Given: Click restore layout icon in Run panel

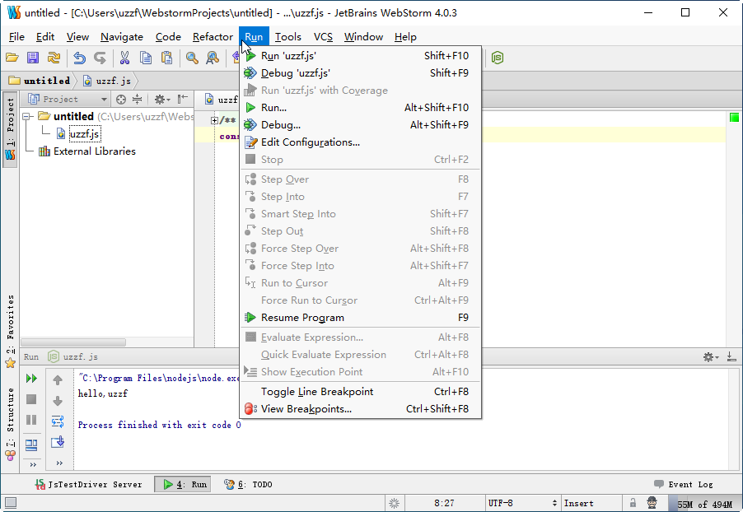Looking at the screenshot, I should [31, 445].
